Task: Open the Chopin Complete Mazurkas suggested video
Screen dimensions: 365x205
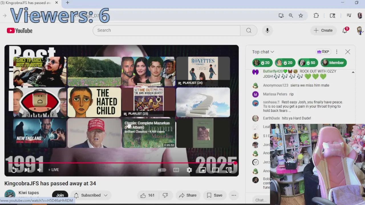Action: (x=149, y=133)
